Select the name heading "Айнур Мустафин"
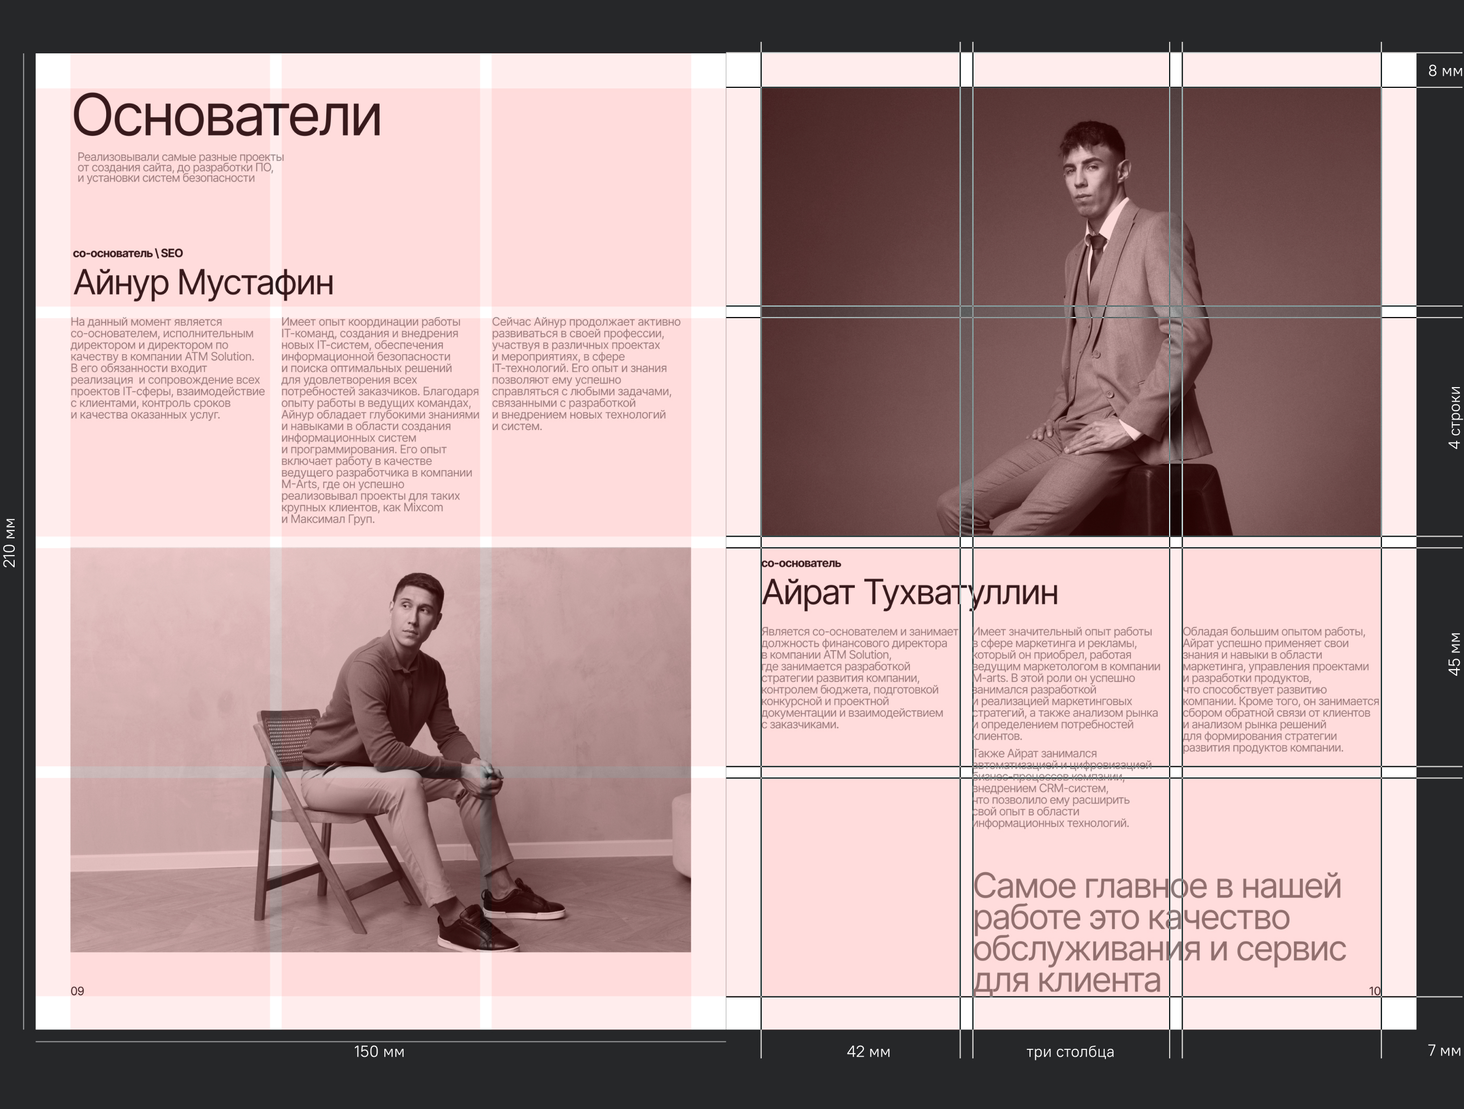1464x1109 pixels. coord(203,282)
